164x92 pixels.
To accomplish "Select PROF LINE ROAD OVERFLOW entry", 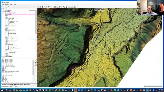I will (x=8, y=66).
